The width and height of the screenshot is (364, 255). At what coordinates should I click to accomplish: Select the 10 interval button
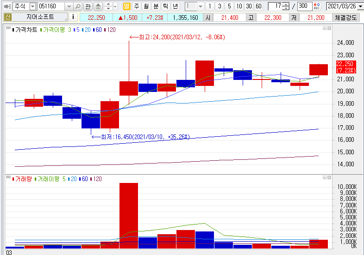click(x=239, y=6)
